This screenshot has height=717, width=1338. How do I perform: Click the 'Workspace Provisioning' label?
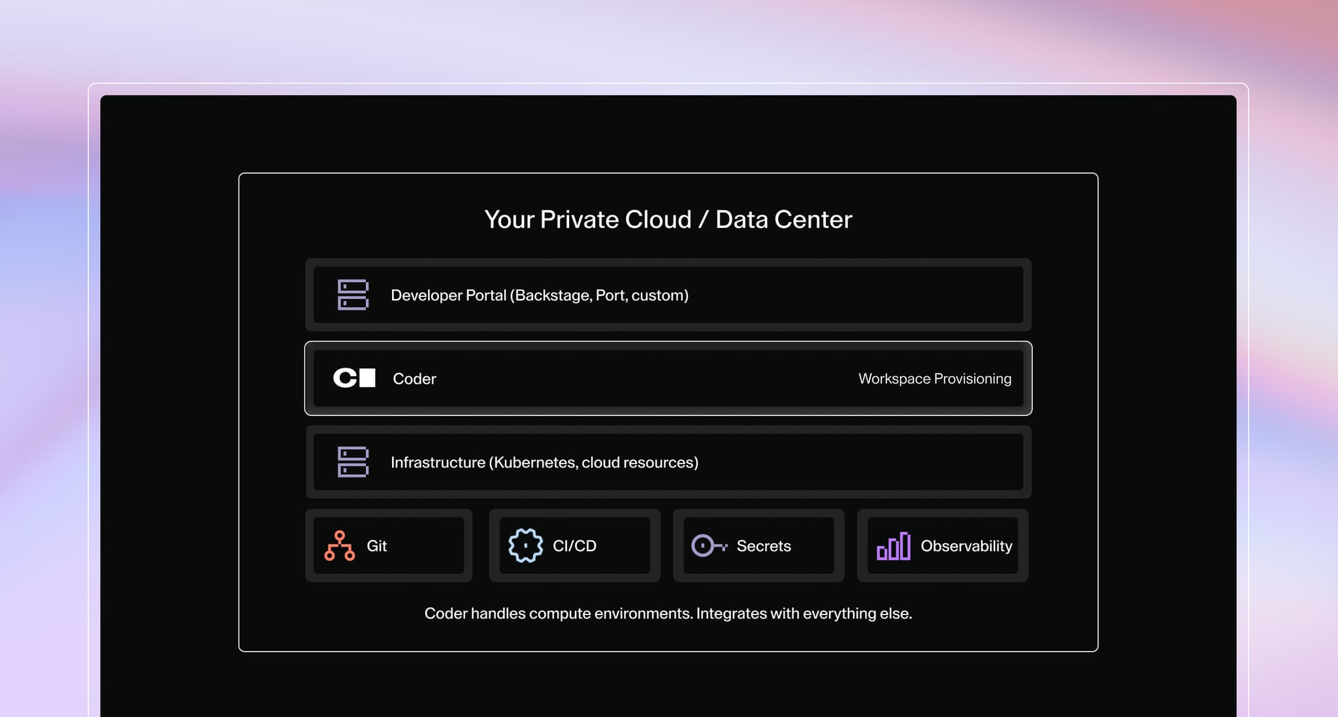pos(935,379)
